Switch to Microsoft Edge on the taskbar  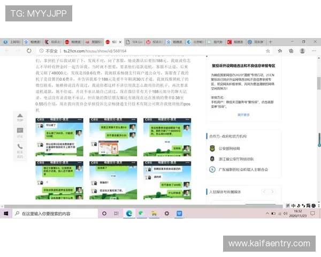tap(129, 214)
